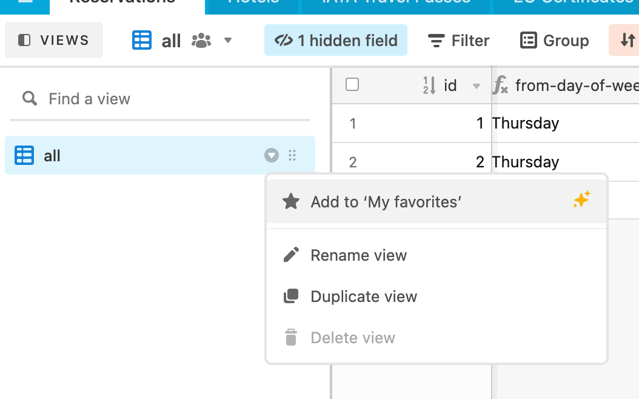
Task: Click the filter lines icon
Action: click(x=436, y=41)
